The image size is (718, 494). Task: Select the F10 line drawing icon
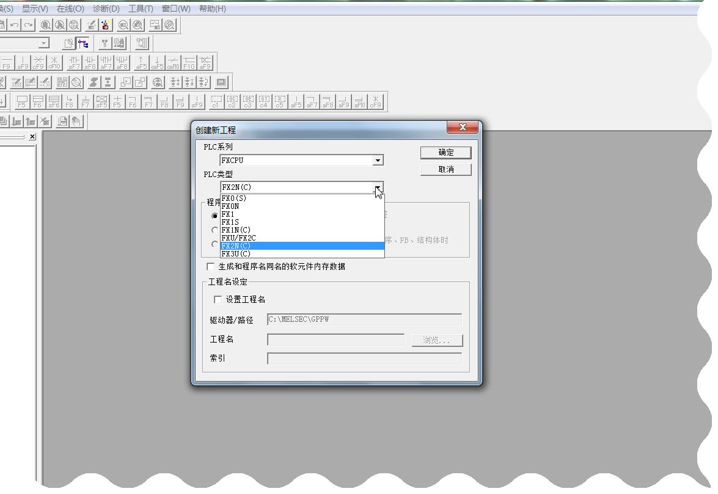pos(189,63)
